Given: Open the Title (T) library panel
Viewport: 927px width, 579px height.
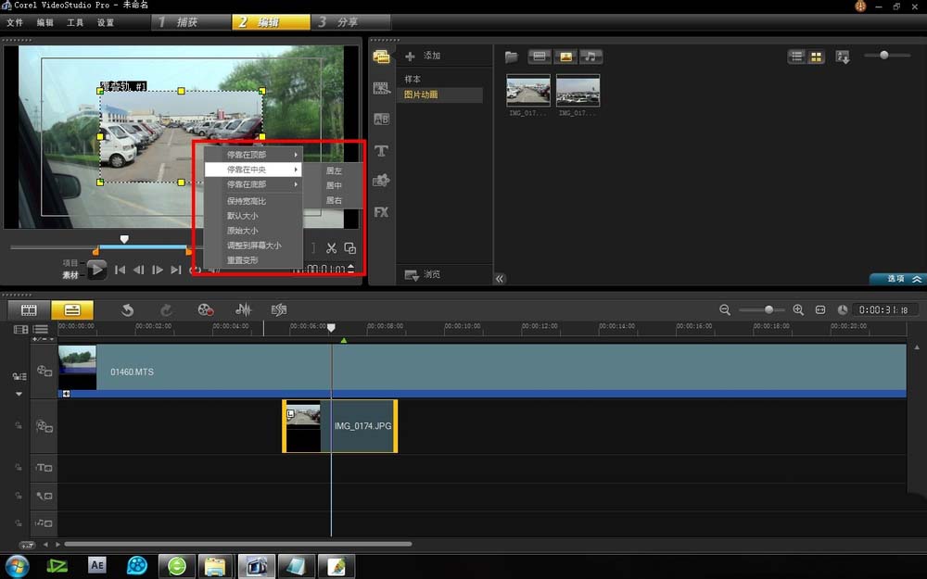Looking at the screenshot, I should [381, 151].
